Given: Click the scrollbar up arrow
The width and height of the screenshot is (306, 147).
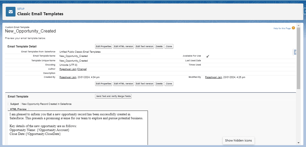Looking at the screenshot, I should click(x=298, y=25).
